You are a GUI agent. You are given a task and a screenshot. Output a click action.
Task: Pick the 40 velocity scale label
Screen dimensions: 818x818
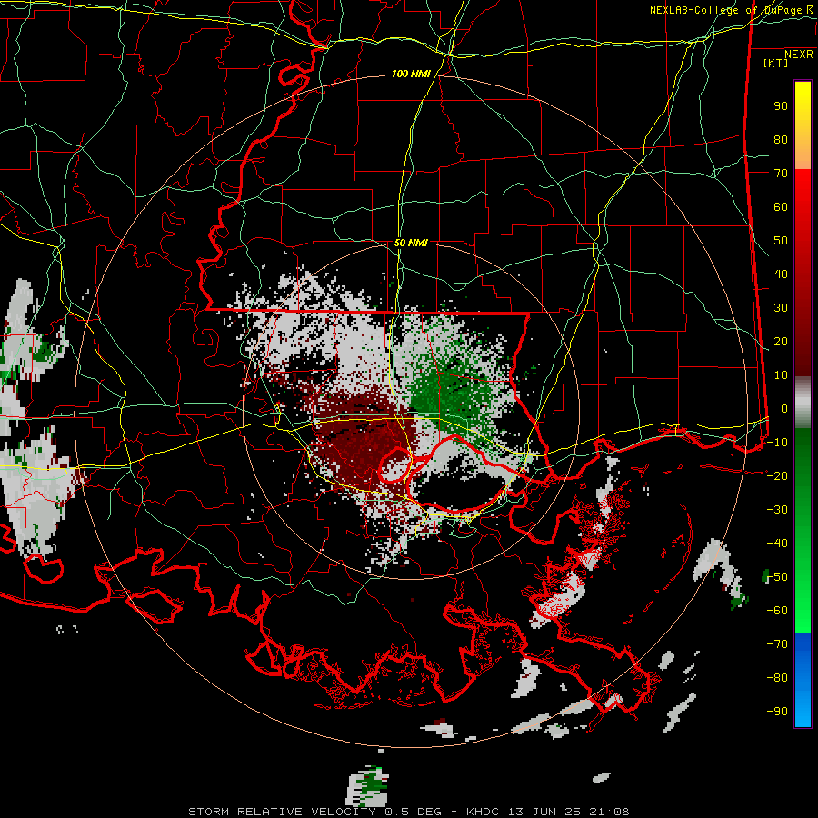[x=781, y=274]
